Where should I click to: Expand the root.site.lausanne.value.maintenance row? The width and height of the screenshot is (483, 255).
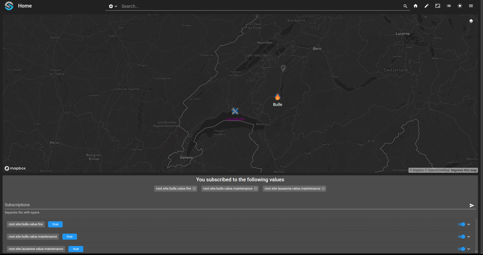pos(469,249)
